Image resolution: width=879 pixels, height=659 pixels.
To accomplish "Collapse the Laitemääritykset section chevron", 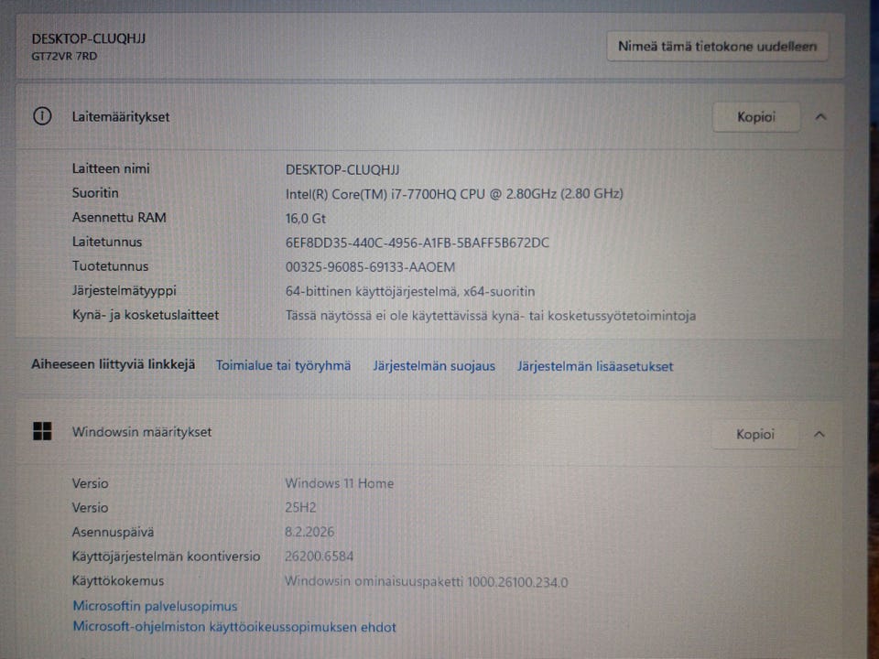I will click(x=820, y=117).
